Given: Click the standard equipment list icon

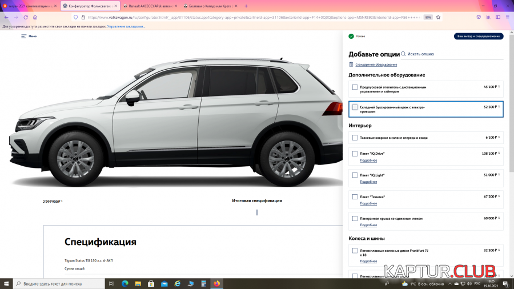Looking at the screenshot, I should (x=351, y=65).
